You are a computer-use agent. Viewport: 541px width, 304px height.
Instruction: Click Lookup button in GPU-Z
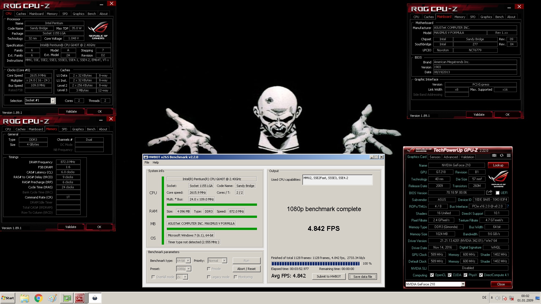click(x=498, y=165)
